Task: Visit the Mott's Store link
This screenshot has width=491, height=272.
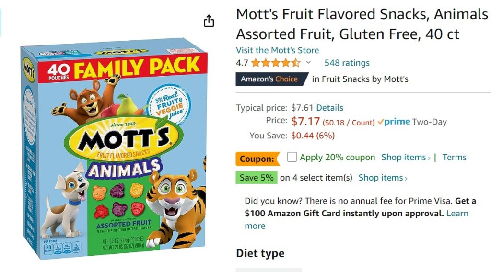Action: click(277, 50)
